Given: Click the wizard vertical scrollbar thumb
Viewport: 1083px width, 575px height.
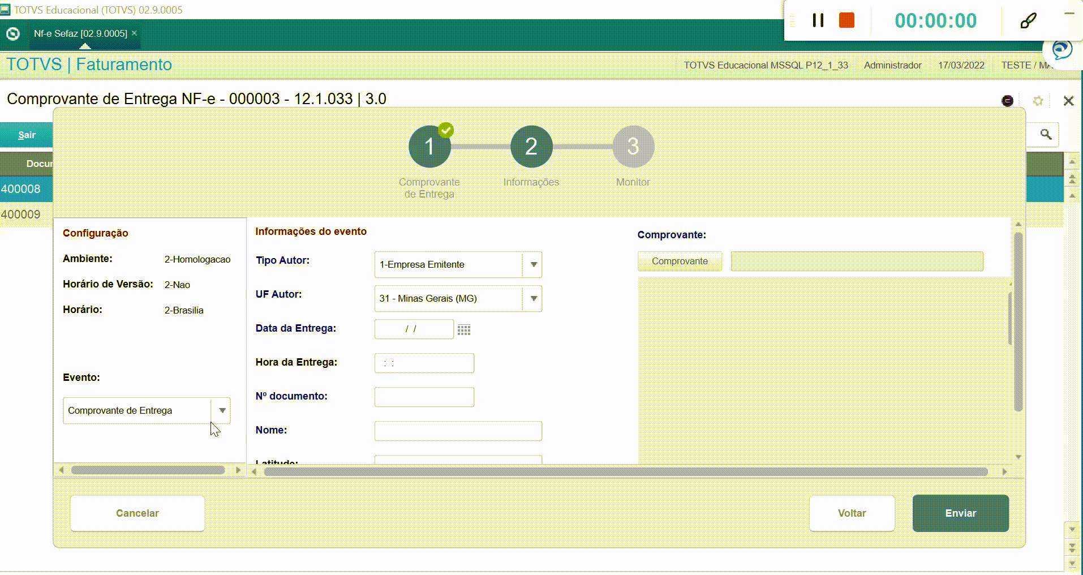Looking at the screenshot, I should pos(1018,321).
